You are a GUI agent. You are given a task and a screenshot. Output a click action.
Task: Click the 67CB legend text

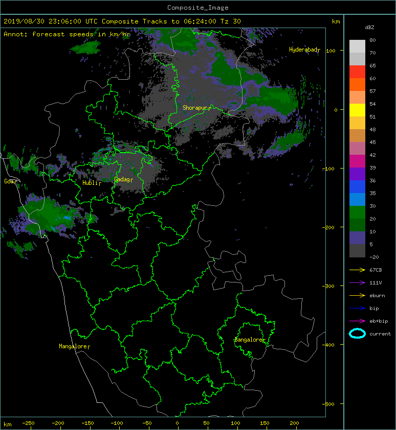pos(376,270)
